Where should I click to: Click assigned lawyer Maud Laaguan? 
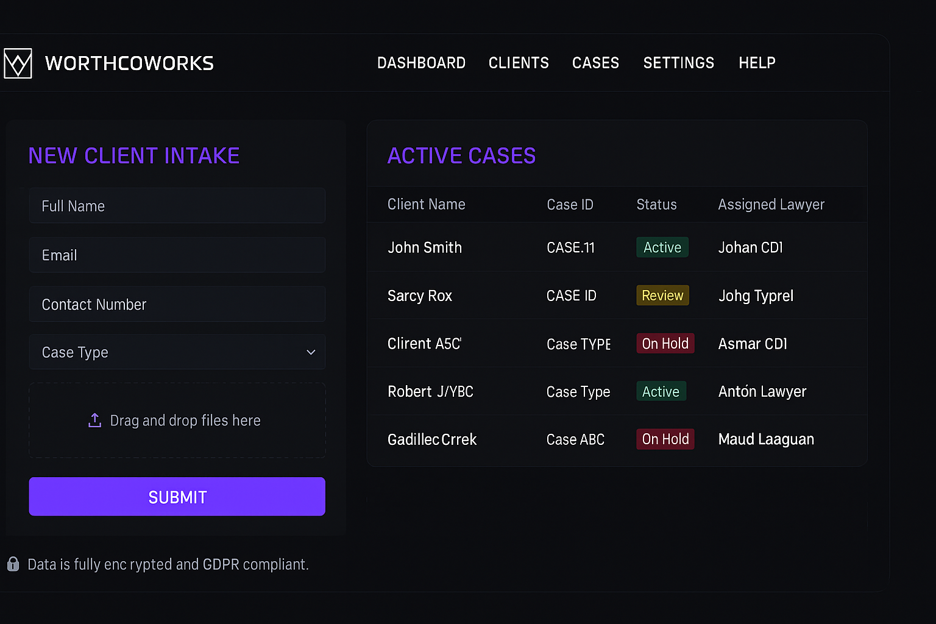pyautogui.click(x=766, y=439)
